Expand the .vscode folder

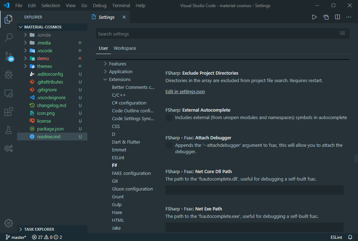(x=25, y=50)
